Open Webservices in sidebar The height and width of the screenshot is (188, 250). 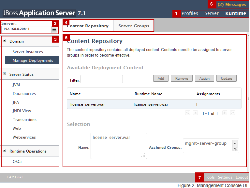coord(24,137)
